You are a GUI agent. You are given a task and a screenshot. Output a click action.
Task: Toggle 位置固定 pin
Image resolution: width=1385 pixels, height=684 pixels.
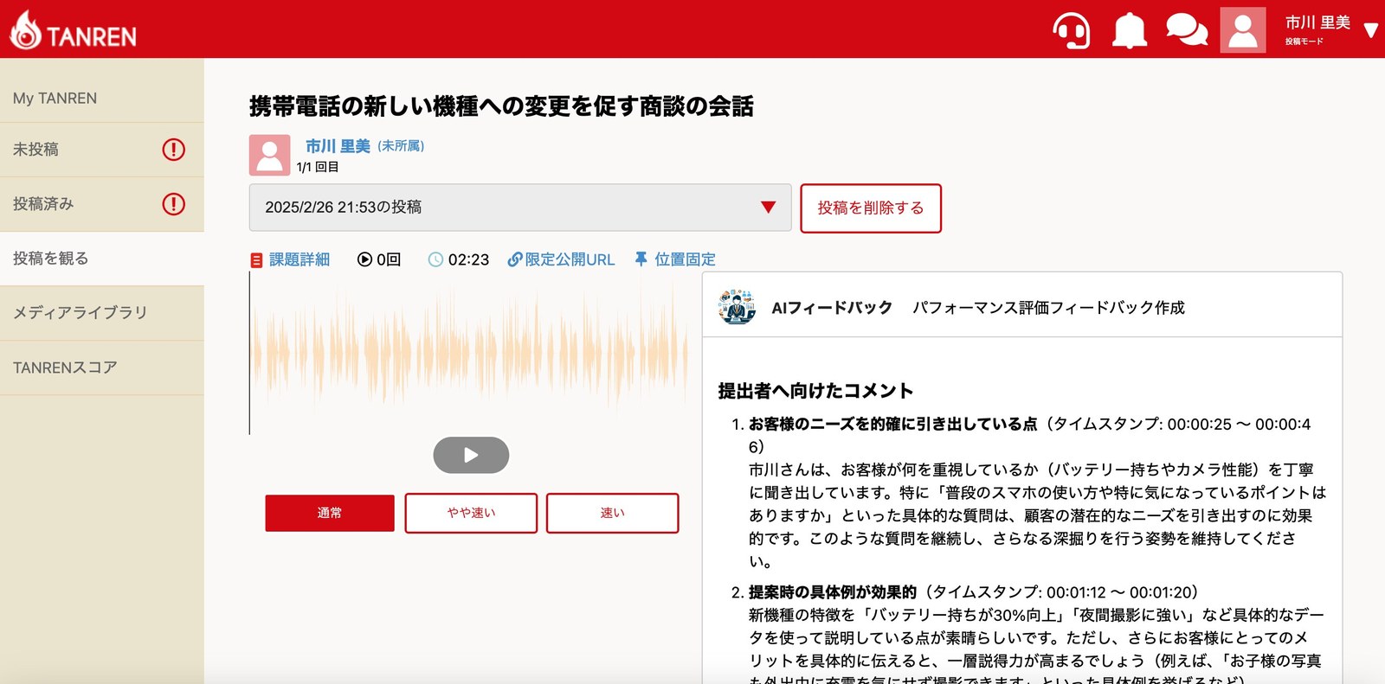[675, 259]
